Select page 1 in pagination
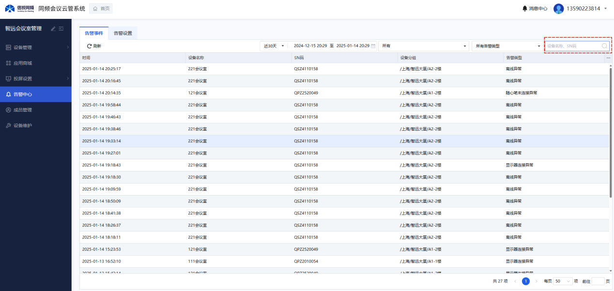This screenshot has width=614, height=291. (525, 281)
